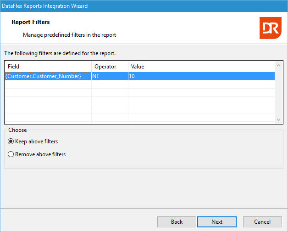The height and width of the screenshot is (232, 288).
Task: Click the value cell showing 10
Action: [201, 76]
